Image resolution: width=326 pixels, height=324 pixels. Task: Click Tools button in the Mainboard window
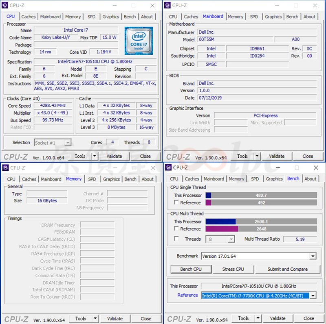pos(242,156)
